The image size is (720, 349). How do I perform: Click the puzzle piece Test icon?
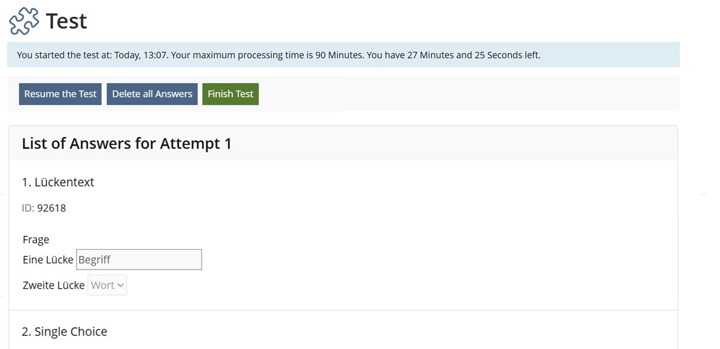tap(24, 22)
